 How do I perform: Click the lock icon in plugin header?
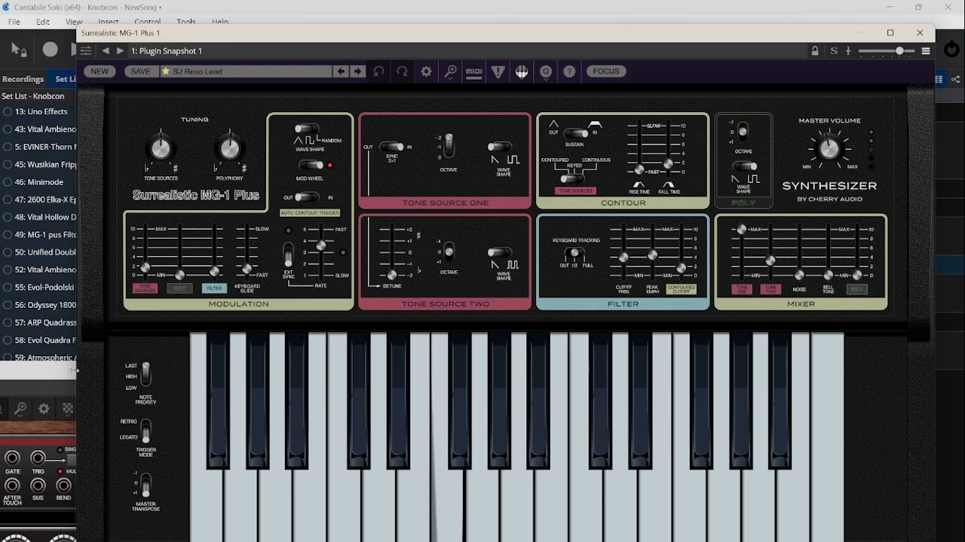click(x=815, y=51)
